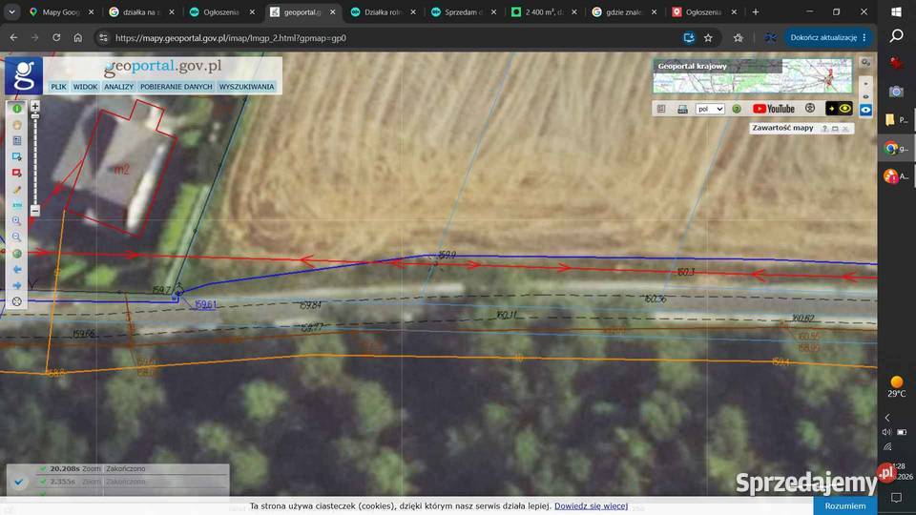
Task: Click the elevation label 159.61
Action: point(205,305)
